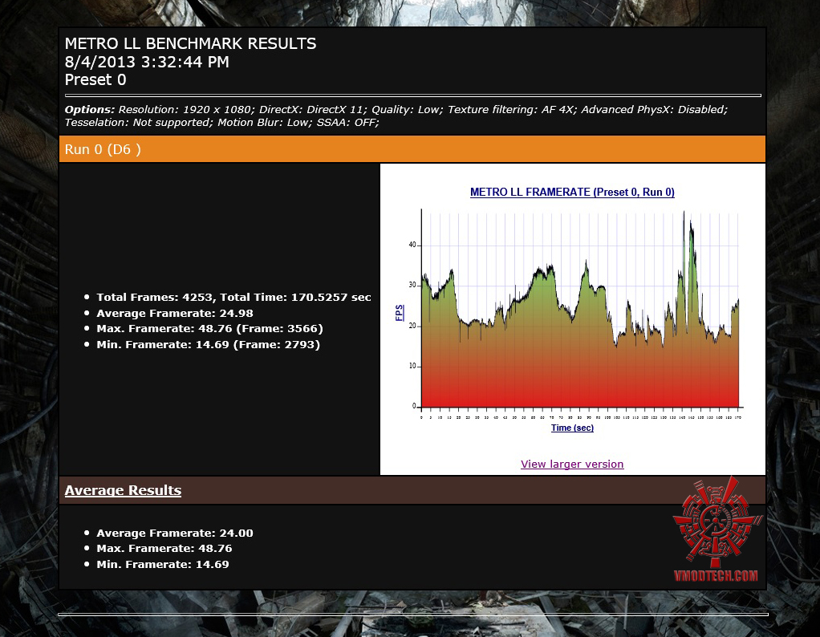Screen dimensions: 820x637
Task: Click 'Tesselation: Not supported' options line
Action: [x=221, y=123]
